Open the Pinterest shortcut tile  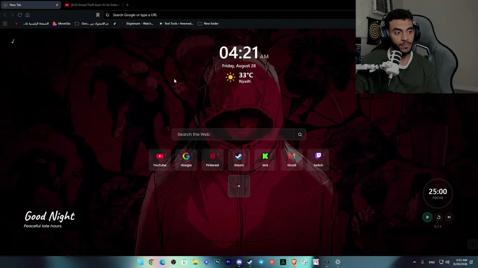[x=212, y=160]
